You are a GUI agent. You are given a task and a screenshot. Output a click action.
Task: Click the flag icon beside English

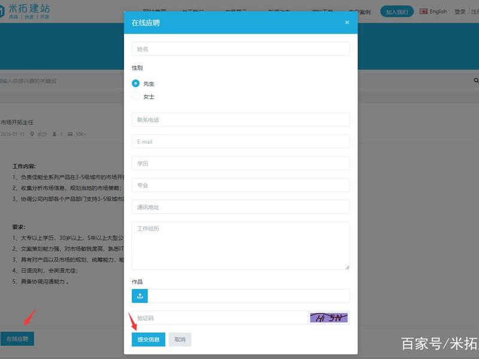423,11
